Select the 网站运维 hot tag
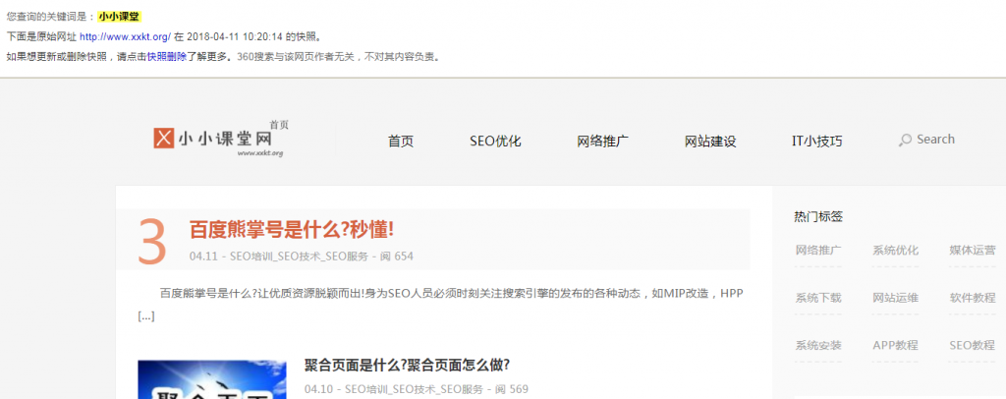The height and width of the screenshot is (399, 1006). (x=895, y=298)
